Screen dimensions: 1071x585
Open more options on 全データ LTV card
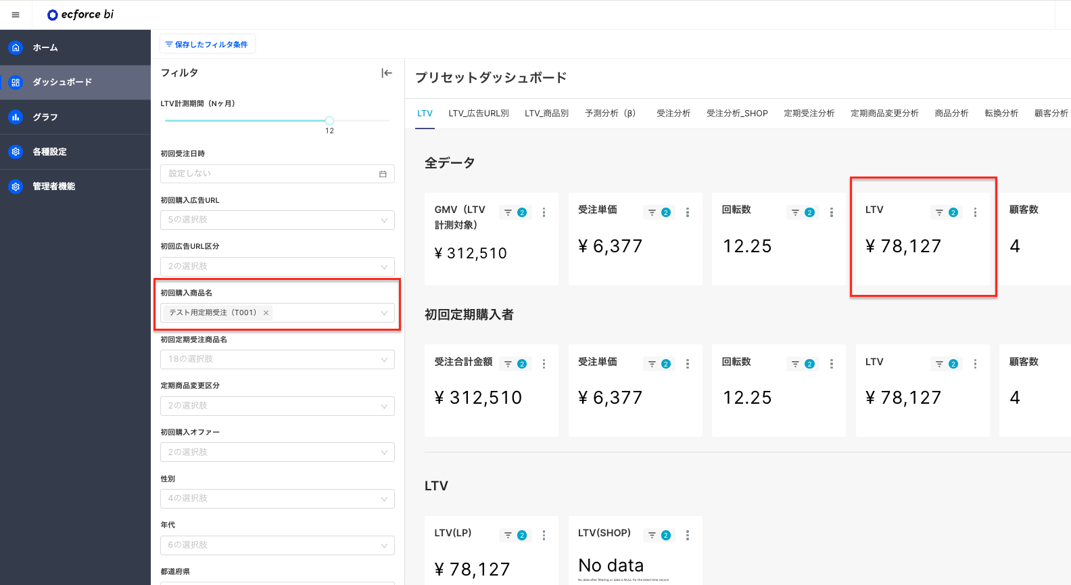(x=975, y=212)
